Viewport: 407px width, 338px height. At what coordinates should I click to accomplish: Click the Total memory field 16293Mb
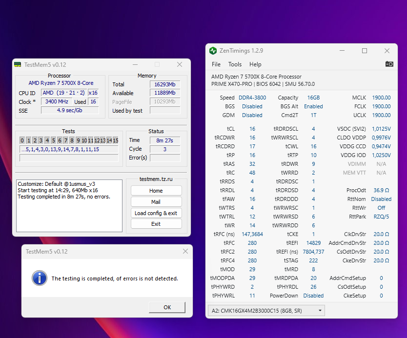[x=165, y=84]
